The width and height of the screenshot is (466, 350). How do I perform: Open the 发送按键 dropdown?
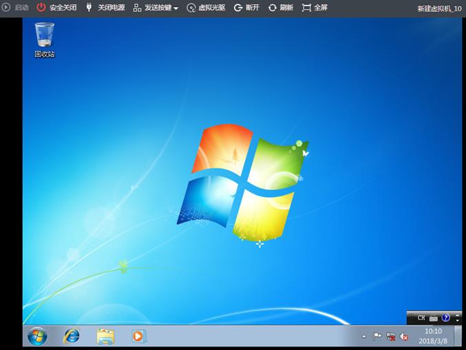pos(156,8)
